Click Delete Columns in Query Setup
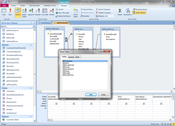 [x=103, y=13]
